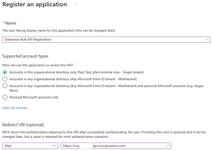Click the chevron arrow on the Web dropdown
Image resolution: width=213 pixels, height=151 pixels.
pos(54,146)
